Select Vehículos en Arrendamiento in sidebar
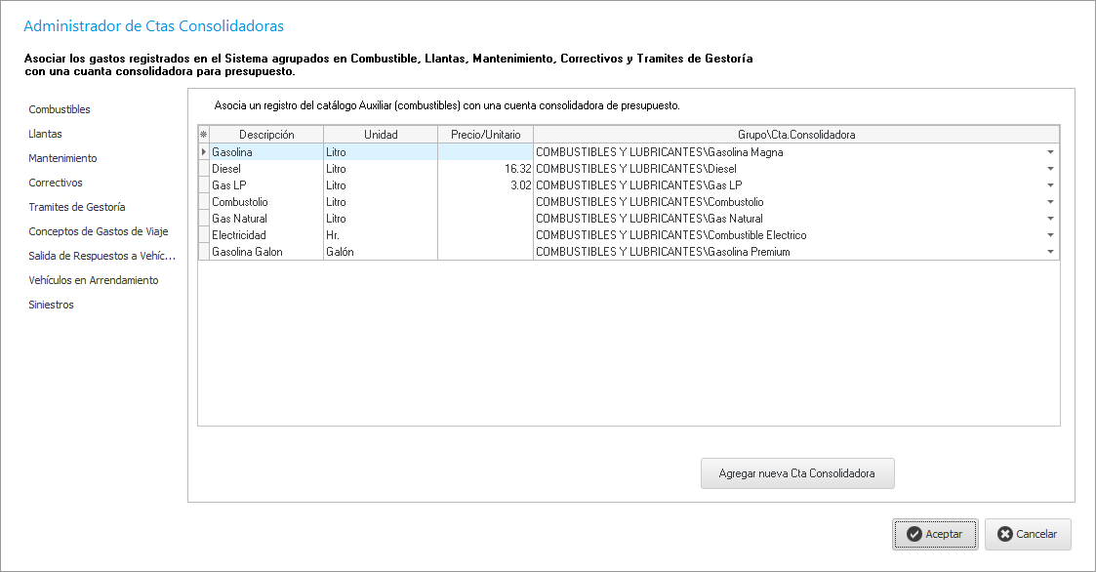 (x=94, y=280)
